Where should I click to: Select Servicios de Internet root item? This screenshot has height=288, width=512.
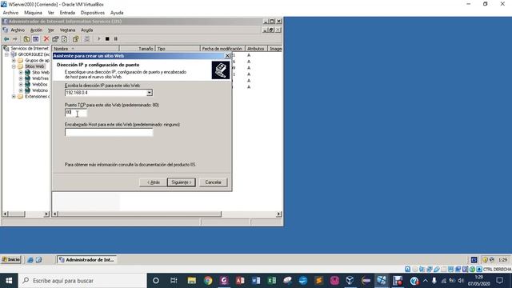[x=30, y=48]
